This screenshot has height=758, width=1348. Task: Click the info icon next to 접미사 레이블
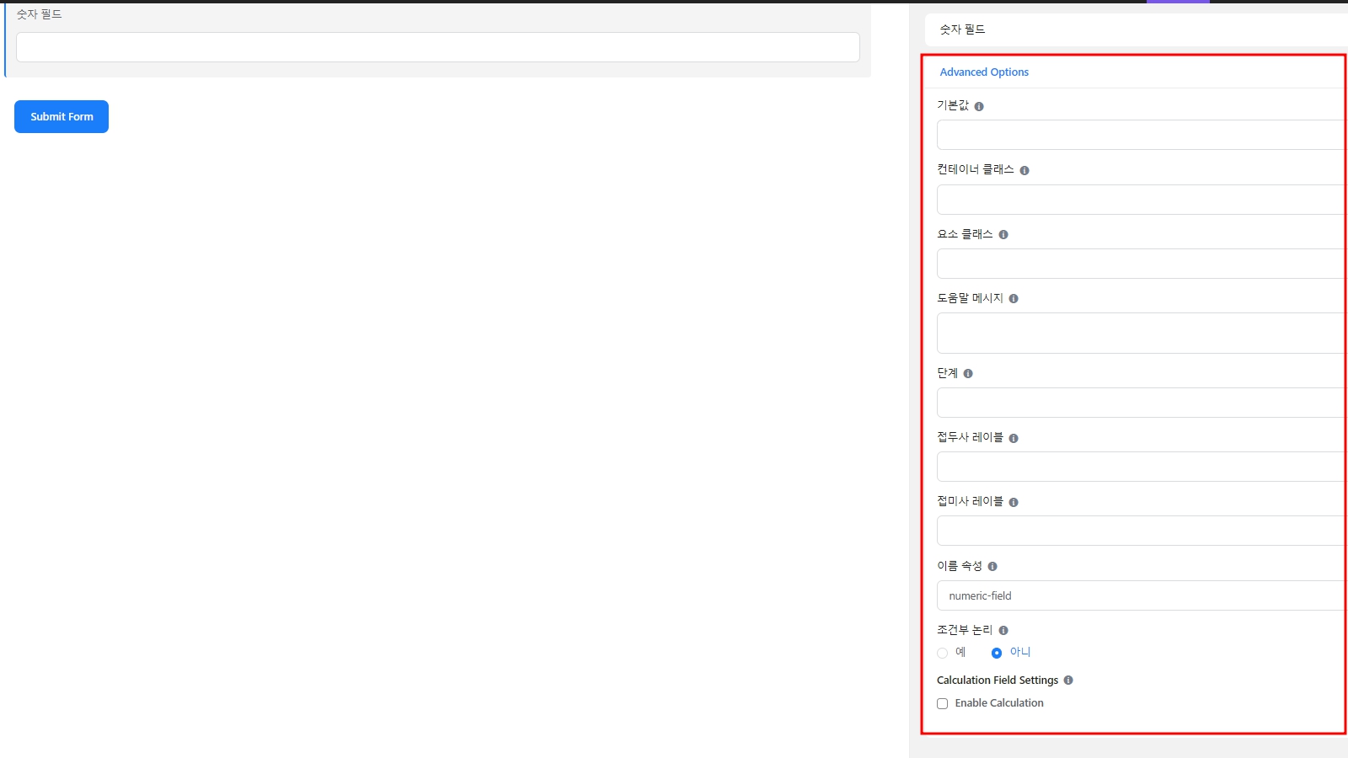coord(1014,503)
